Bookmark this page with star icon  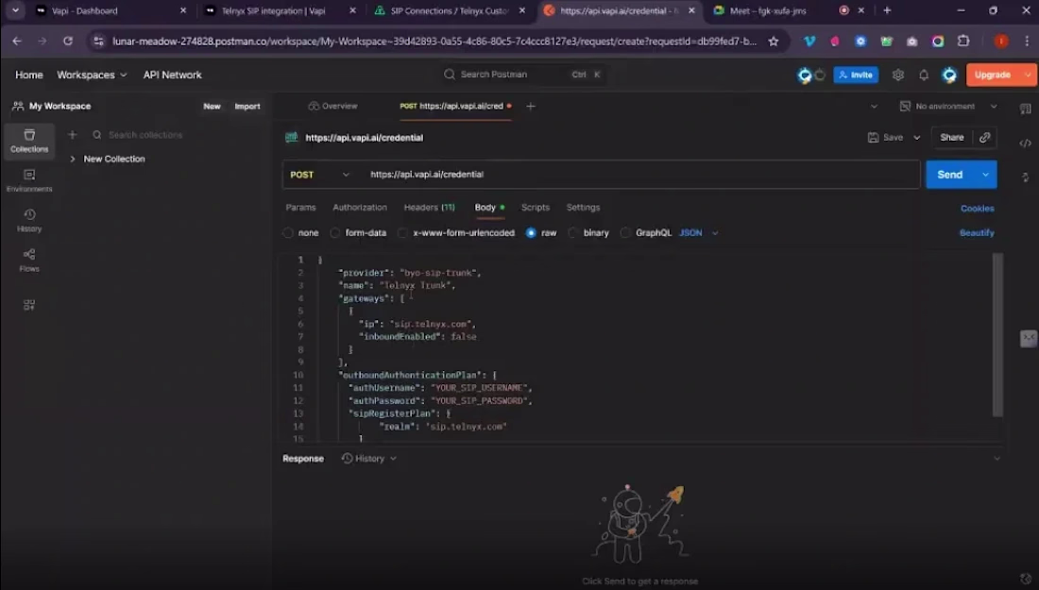point(774,41)
